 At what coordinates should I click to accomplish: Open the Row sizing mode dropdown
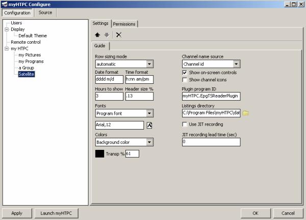[149, 65]
